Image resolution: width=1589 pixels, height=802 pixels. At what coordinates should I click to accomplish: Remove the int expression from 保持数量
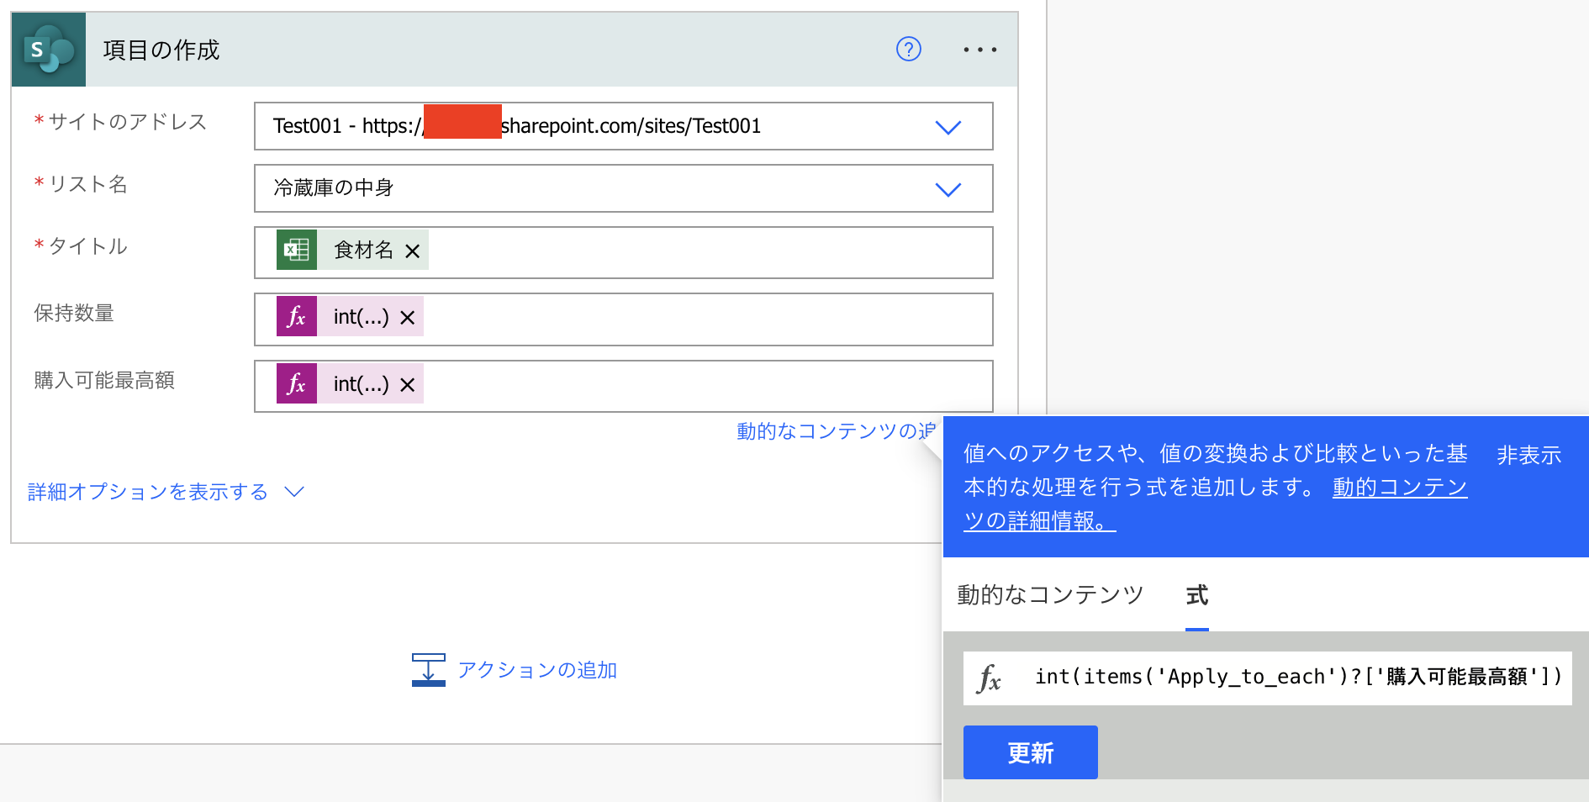[x=408, y=318]
